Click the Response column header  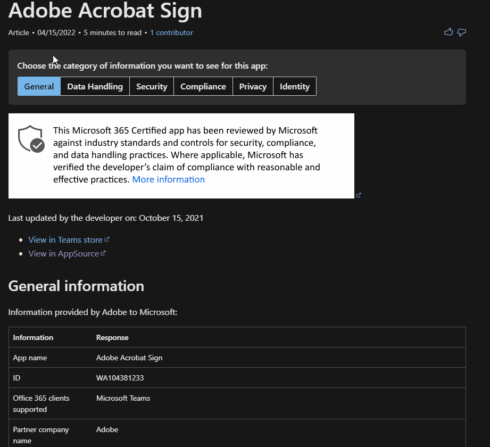click(x=112, y=337)
